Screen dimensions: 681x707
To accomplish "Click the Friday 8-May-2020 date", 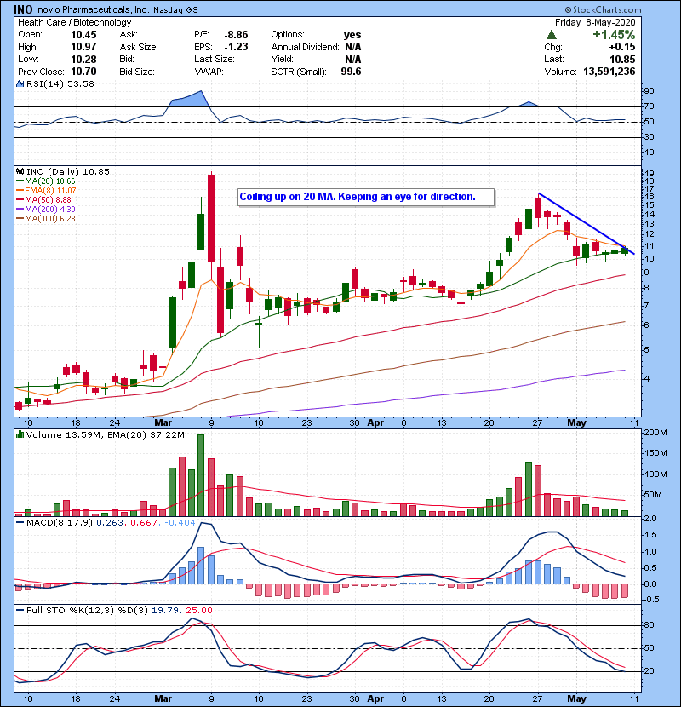I will tap(595, 22).
